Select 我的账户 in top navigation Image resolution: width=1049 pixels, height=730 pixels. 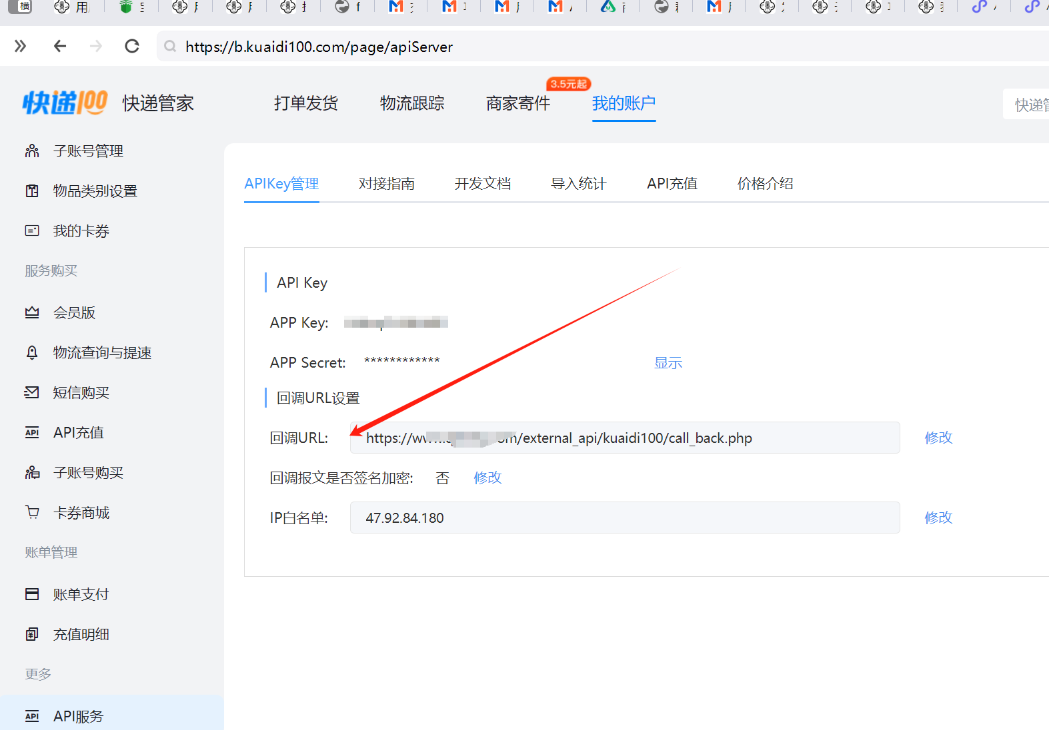tap(624, 103)
